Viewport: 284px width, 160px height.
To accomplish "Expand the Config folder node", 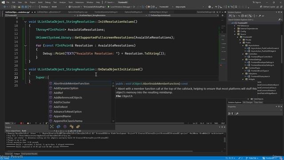I will pos(235,32).
